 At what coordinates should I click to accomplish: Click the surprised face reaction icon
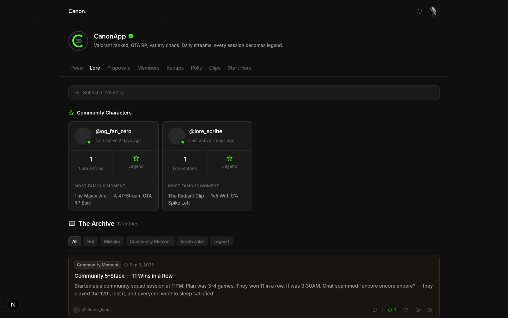[430, 310]
